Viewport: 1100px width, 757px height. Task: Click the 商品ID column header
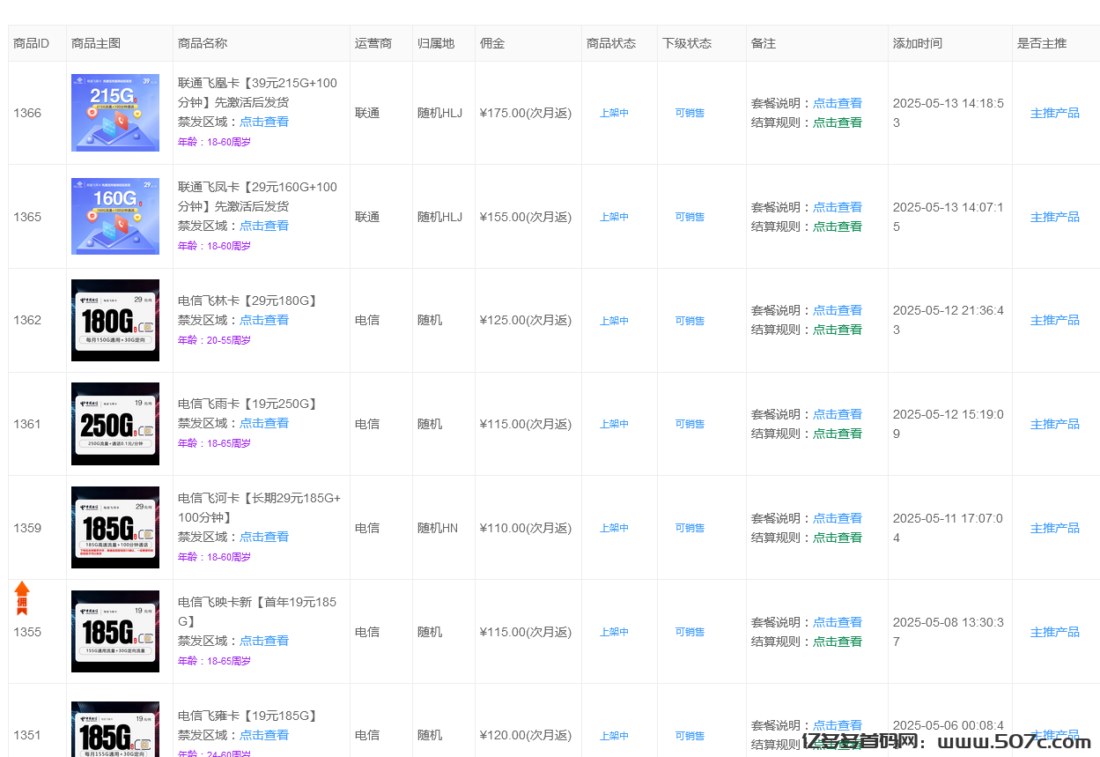click(31, 43)
